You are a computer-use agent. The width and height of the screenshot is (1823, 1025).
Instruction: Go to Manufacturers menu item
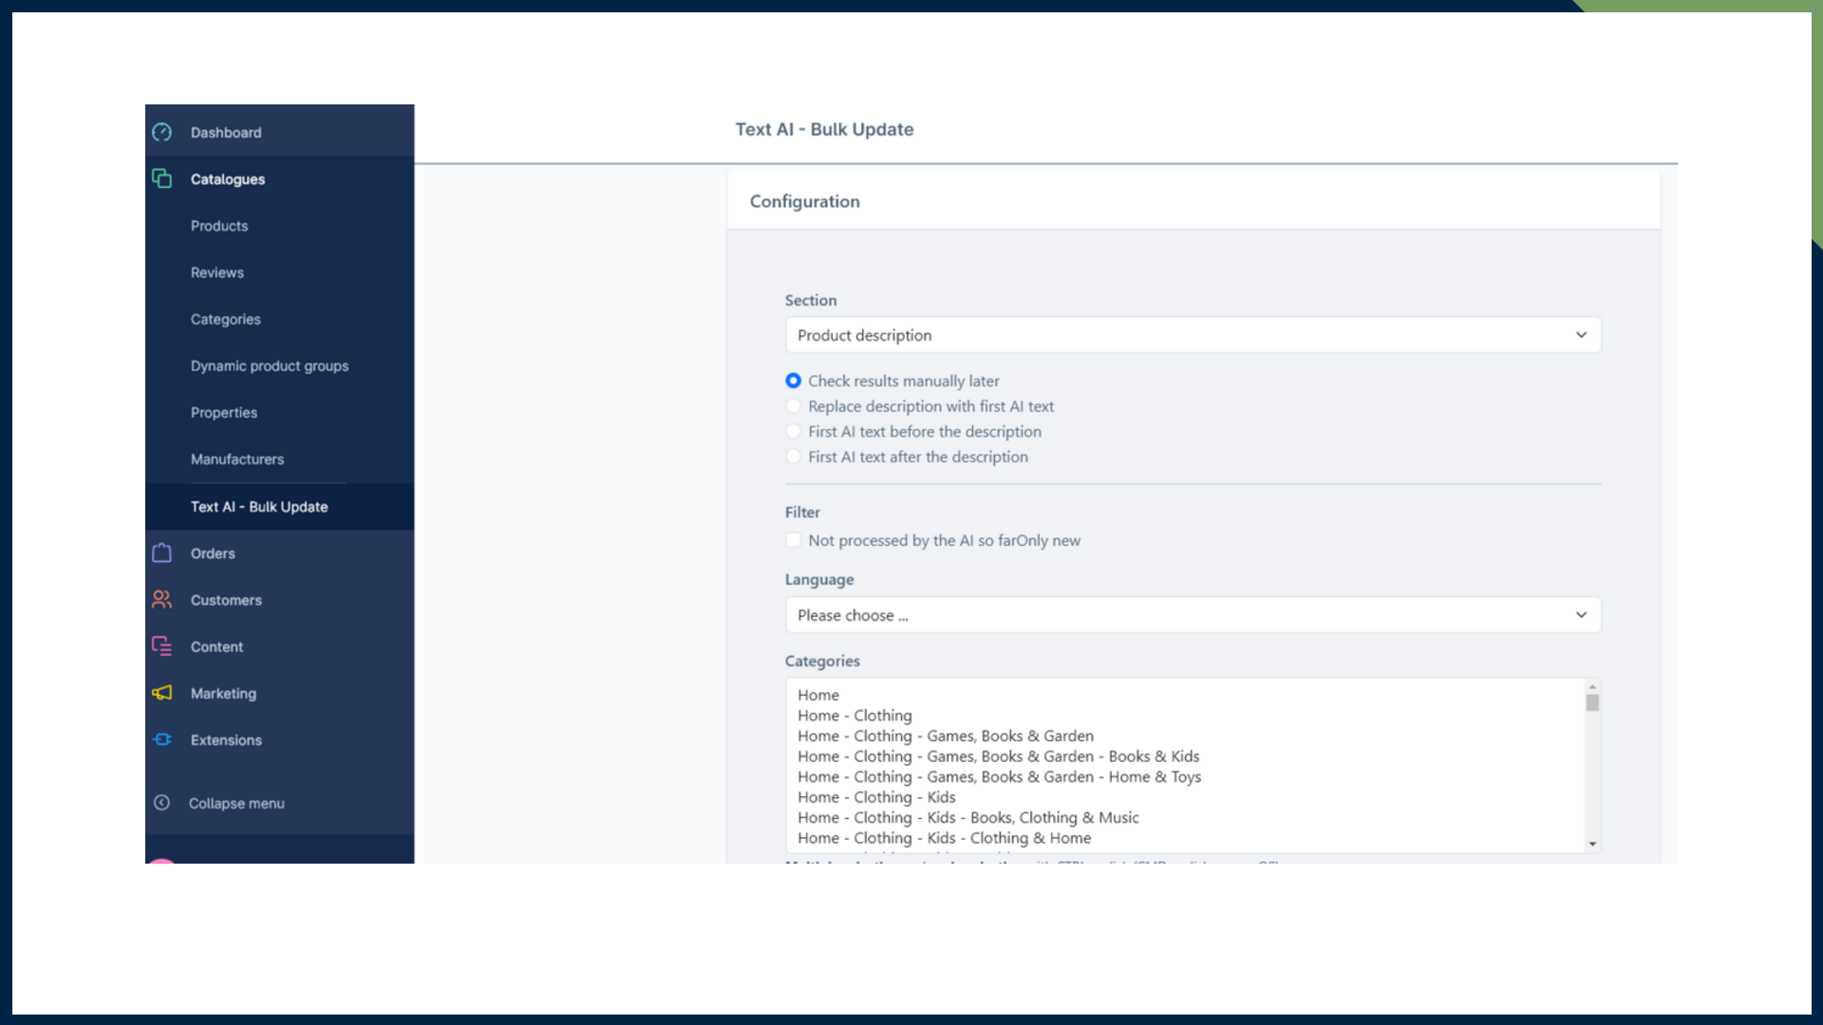click(237, 459)
